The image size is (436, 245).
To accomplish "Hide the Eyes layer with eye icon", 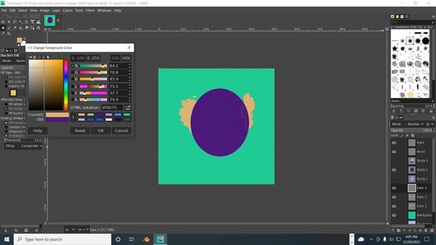I will coord(394,143).
